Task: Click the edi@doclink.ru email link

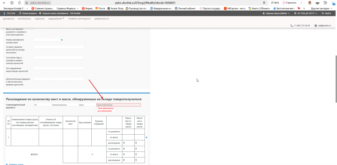Action: click(x=323, y=25)
